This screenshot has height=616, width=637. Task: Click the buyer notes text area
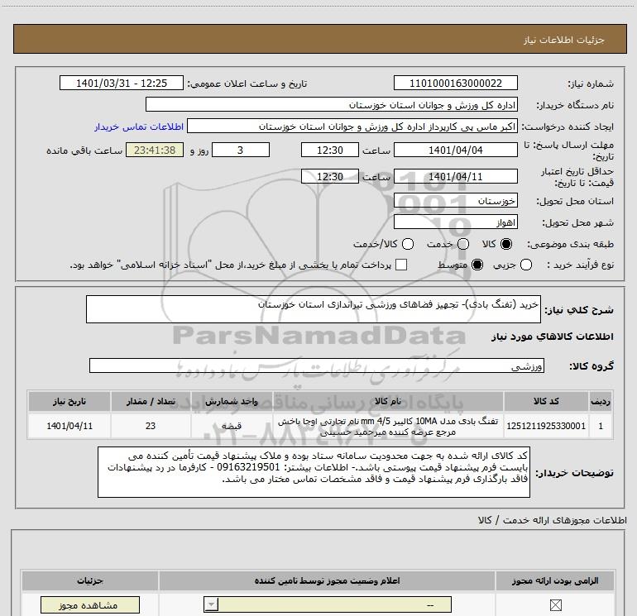click(x=314, y=472)
